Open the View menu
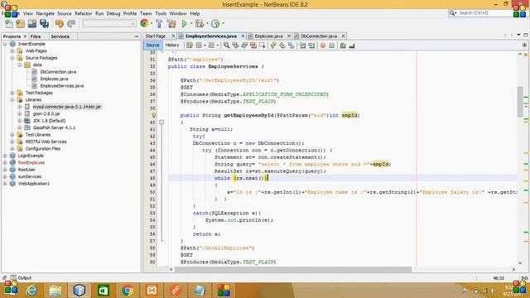530x298 pixels. [x=28, y=13]
